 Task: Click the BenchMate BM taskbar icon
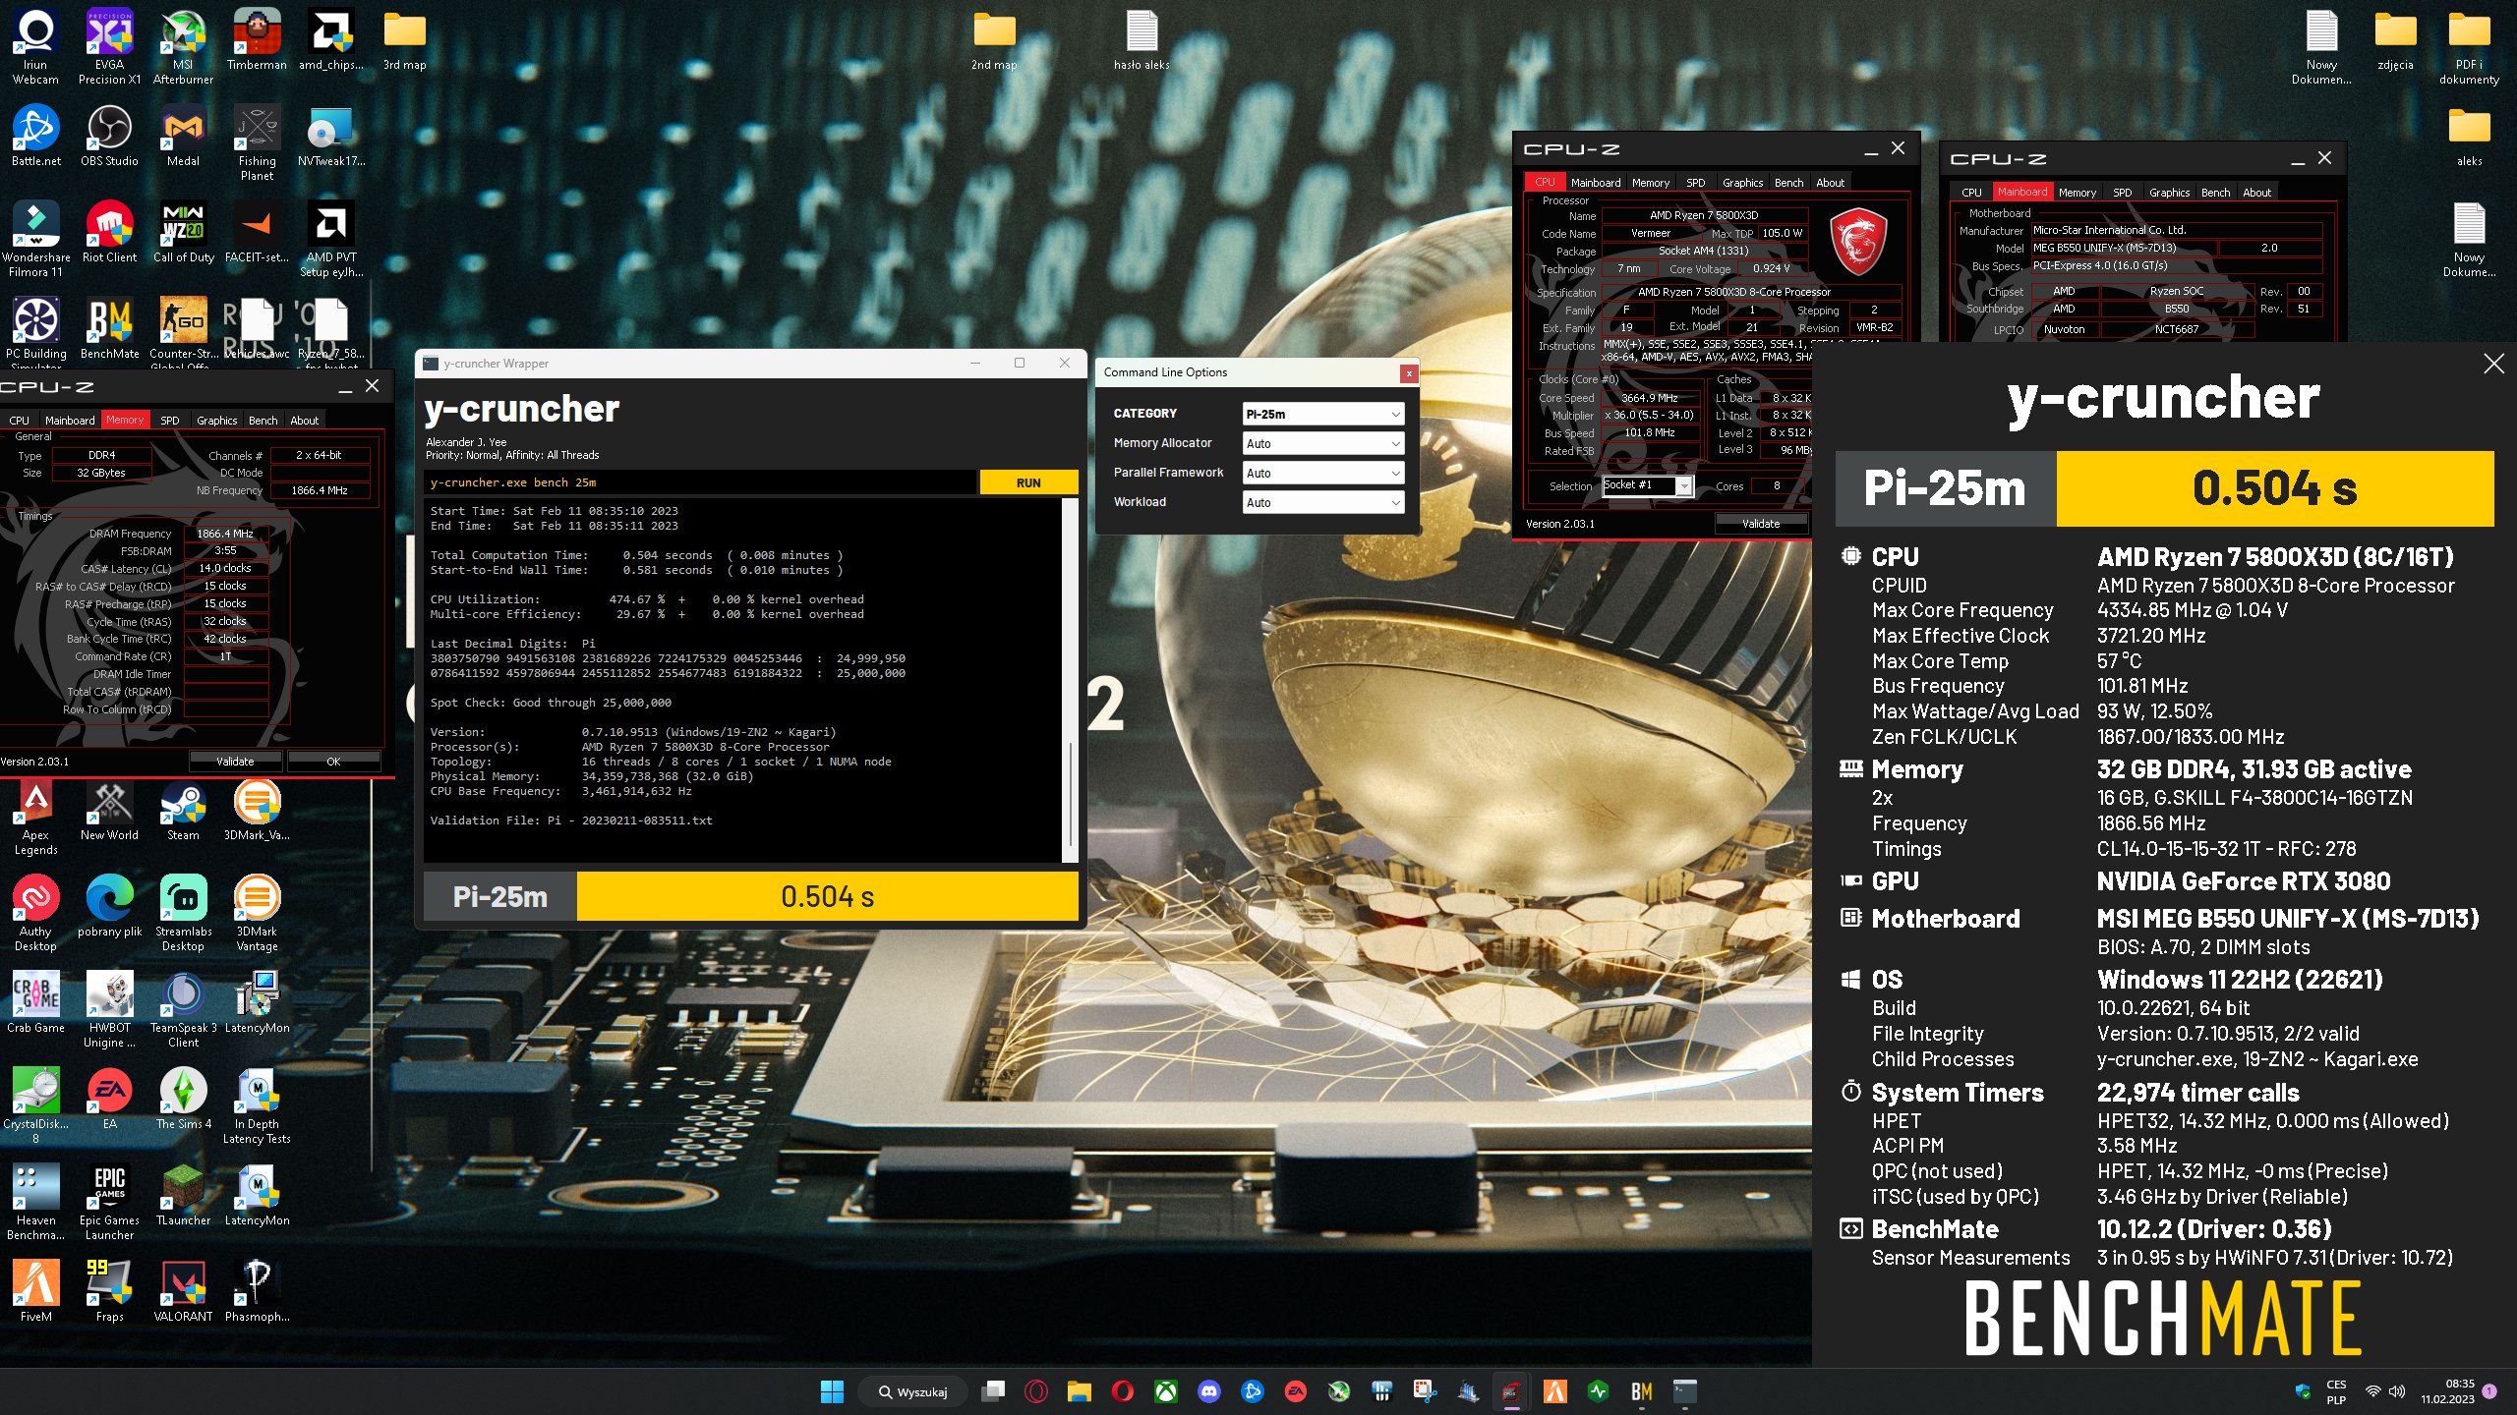tap(1641, 1391)
